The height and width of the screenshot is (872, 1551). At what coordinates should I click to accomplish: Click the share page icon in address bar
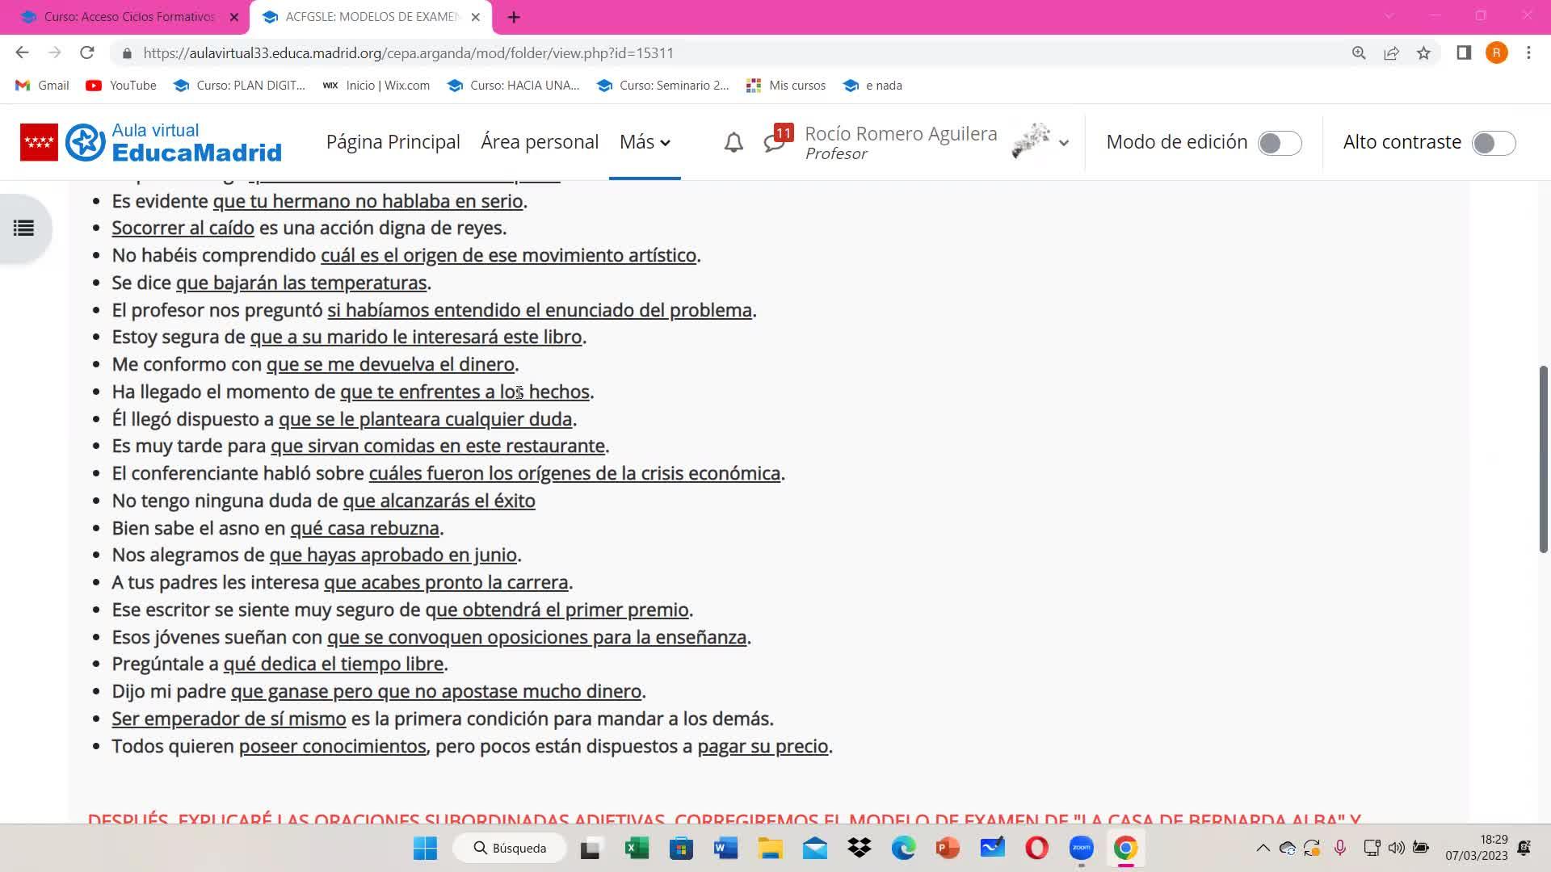click(x=1391, y=53)
